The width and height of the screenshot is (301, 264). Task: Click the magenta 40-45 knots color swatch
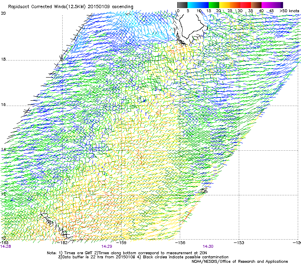(x=267, y=5)
